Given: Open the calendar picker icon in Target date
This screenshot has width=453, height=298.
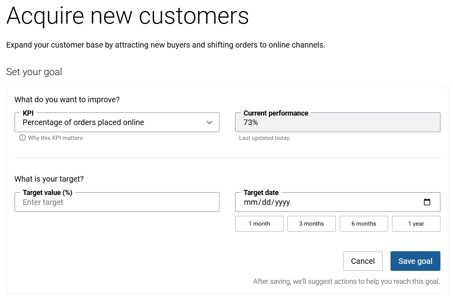Looking at the screenshot, I should click(x=427, y=202).
